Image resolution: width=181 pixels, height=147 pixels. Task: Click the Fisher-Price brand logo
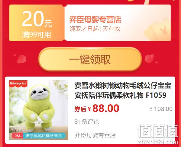18,83
